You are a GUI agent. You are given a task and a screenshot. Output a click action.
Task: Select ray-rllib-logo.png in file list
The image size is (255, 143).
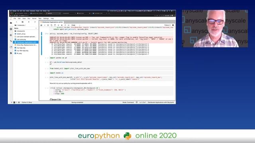(x=25, y=50)
